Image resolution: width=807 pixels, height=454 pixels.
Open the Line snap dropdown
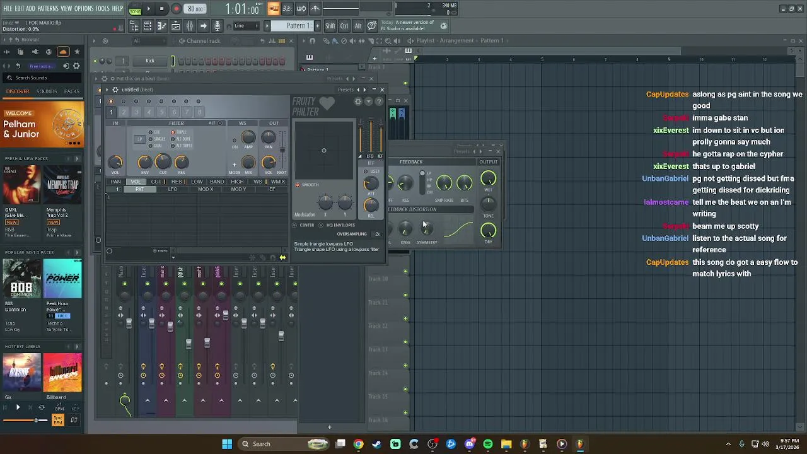coord(246,26)
